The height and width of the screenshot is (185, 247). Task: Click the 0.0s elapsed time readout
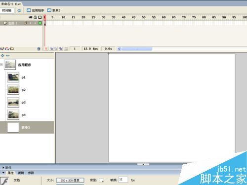pos(108,49)
